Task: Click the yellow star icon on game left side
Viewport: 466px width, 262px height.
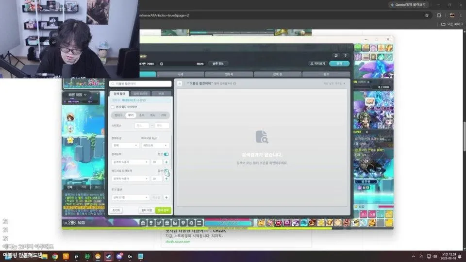Action: click(70, 140)
